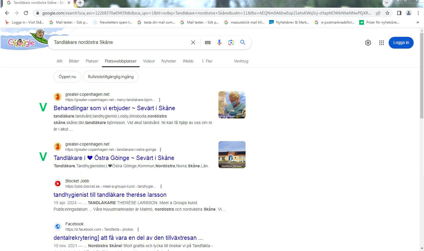
Task: Open the 'Nyhetsbrev & Mark...' bookmark
Action: click(289, 22)
